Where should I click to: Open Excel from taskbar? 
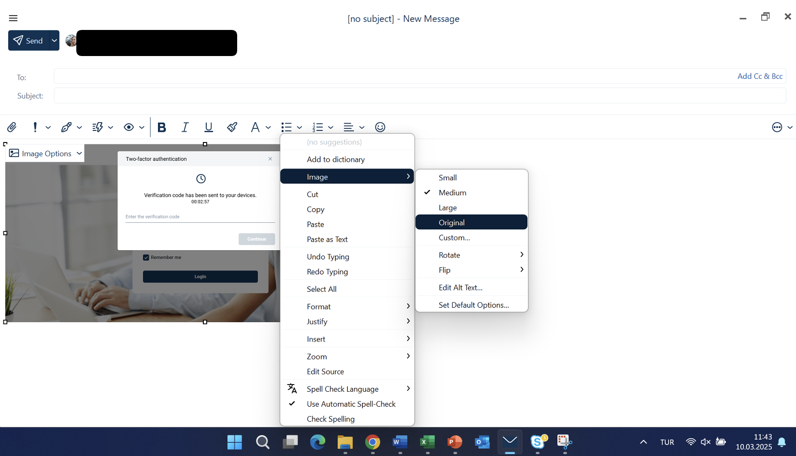(x=427, y=442)
